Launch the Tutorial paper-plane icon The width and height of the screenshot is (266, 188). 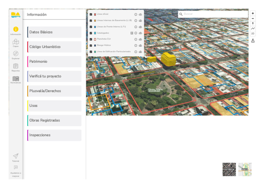click(16, 156)
